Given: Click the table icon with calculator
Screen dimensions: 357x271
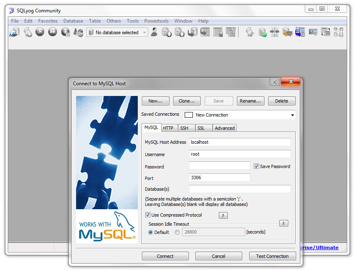Looking at the screenshot, I should click(218, 32).
